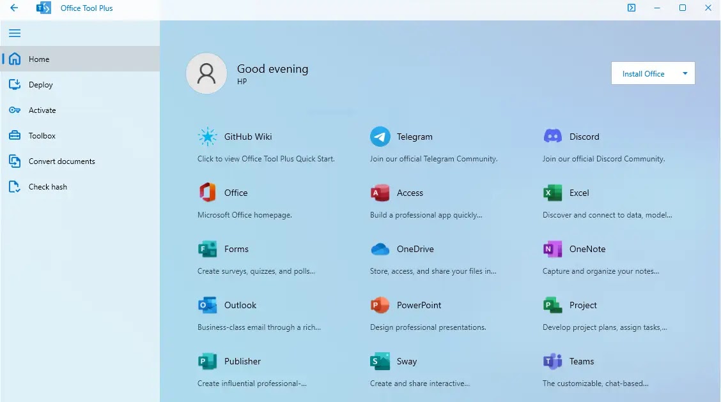Open the command panel icon in title bar
Viewport: 721px width, 402px height.
pyautogui.click(x=632, y=8)
